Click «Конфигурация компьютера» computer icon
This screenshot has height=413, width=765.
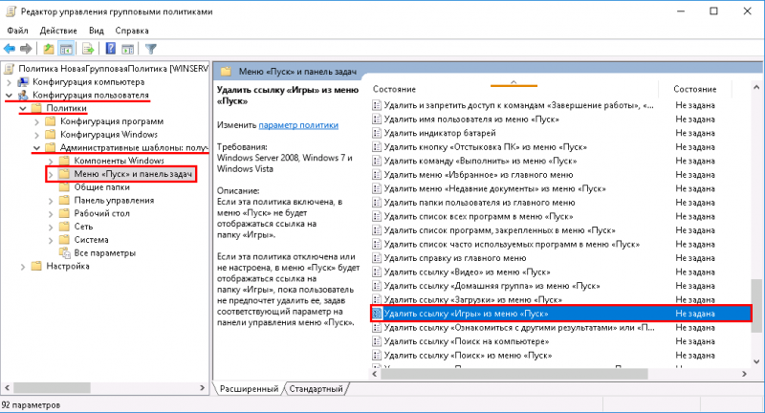[x=23, y=82]
